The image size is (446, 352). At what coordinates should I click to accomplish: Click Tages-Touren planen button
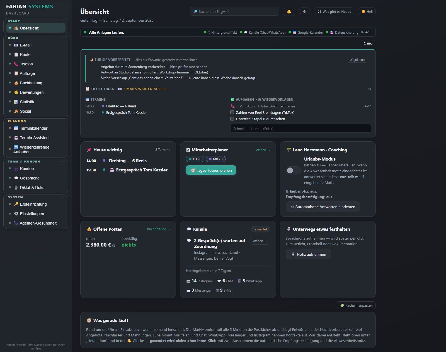211,170
